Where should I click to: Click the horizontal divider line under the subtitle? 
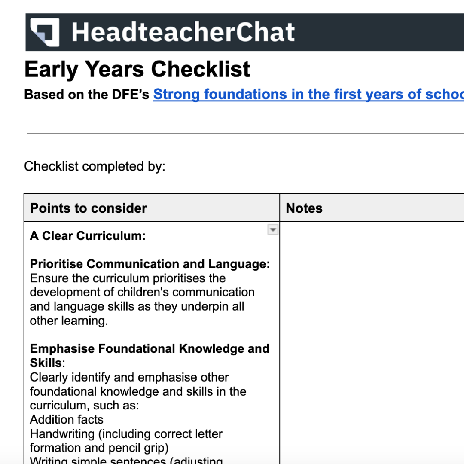tap(245, 134)
